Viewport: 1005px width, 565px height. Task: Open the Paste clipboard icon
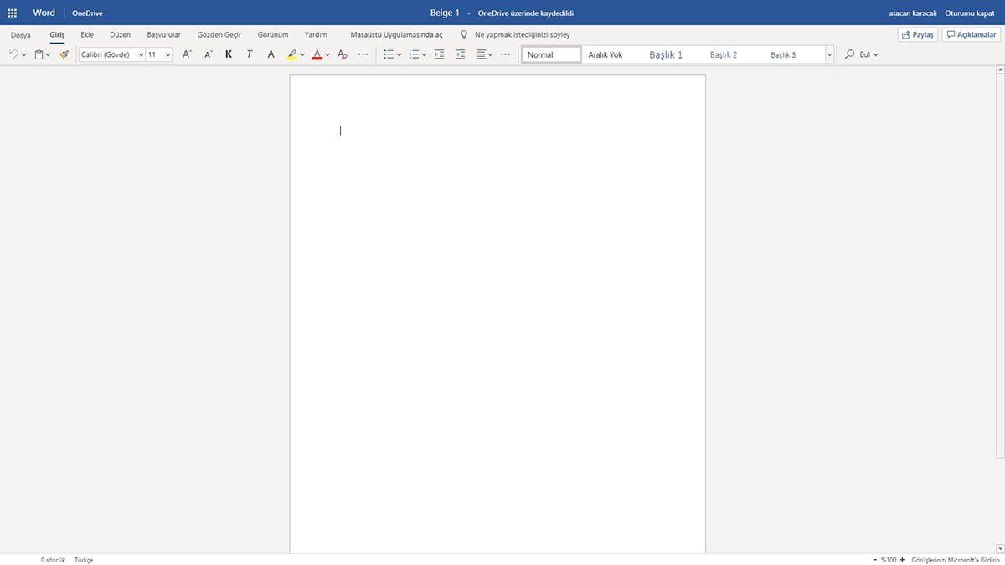coord(39,54)
